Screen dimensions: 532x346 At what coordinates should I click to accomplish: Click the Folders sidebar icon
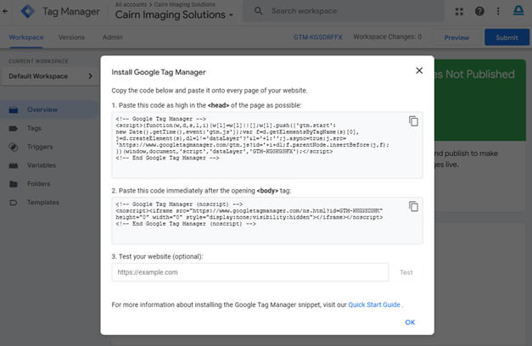[14, 184]
